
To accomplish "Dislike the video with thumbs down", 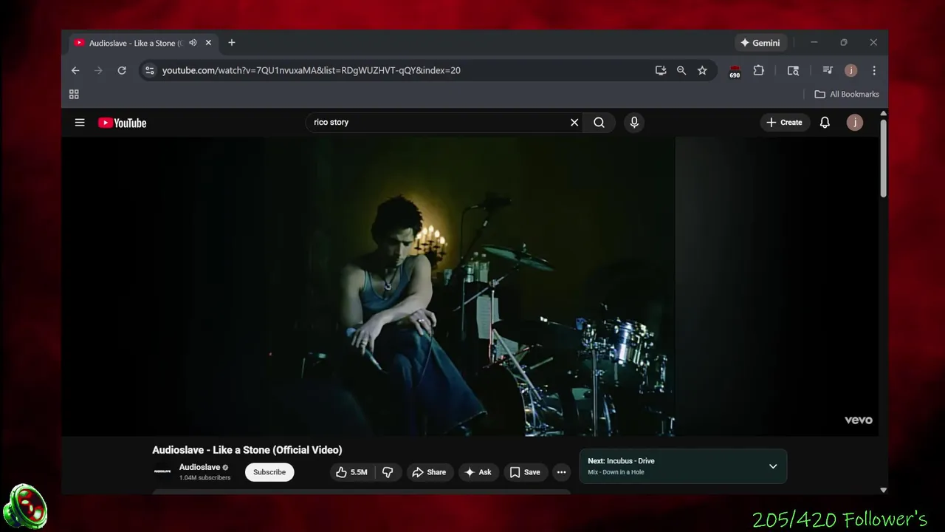I will (x=388, y=472).
